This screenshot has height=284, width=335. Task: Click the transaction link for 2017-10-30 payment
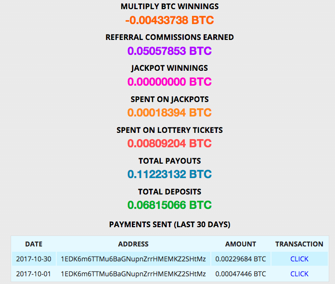point(299,259)
